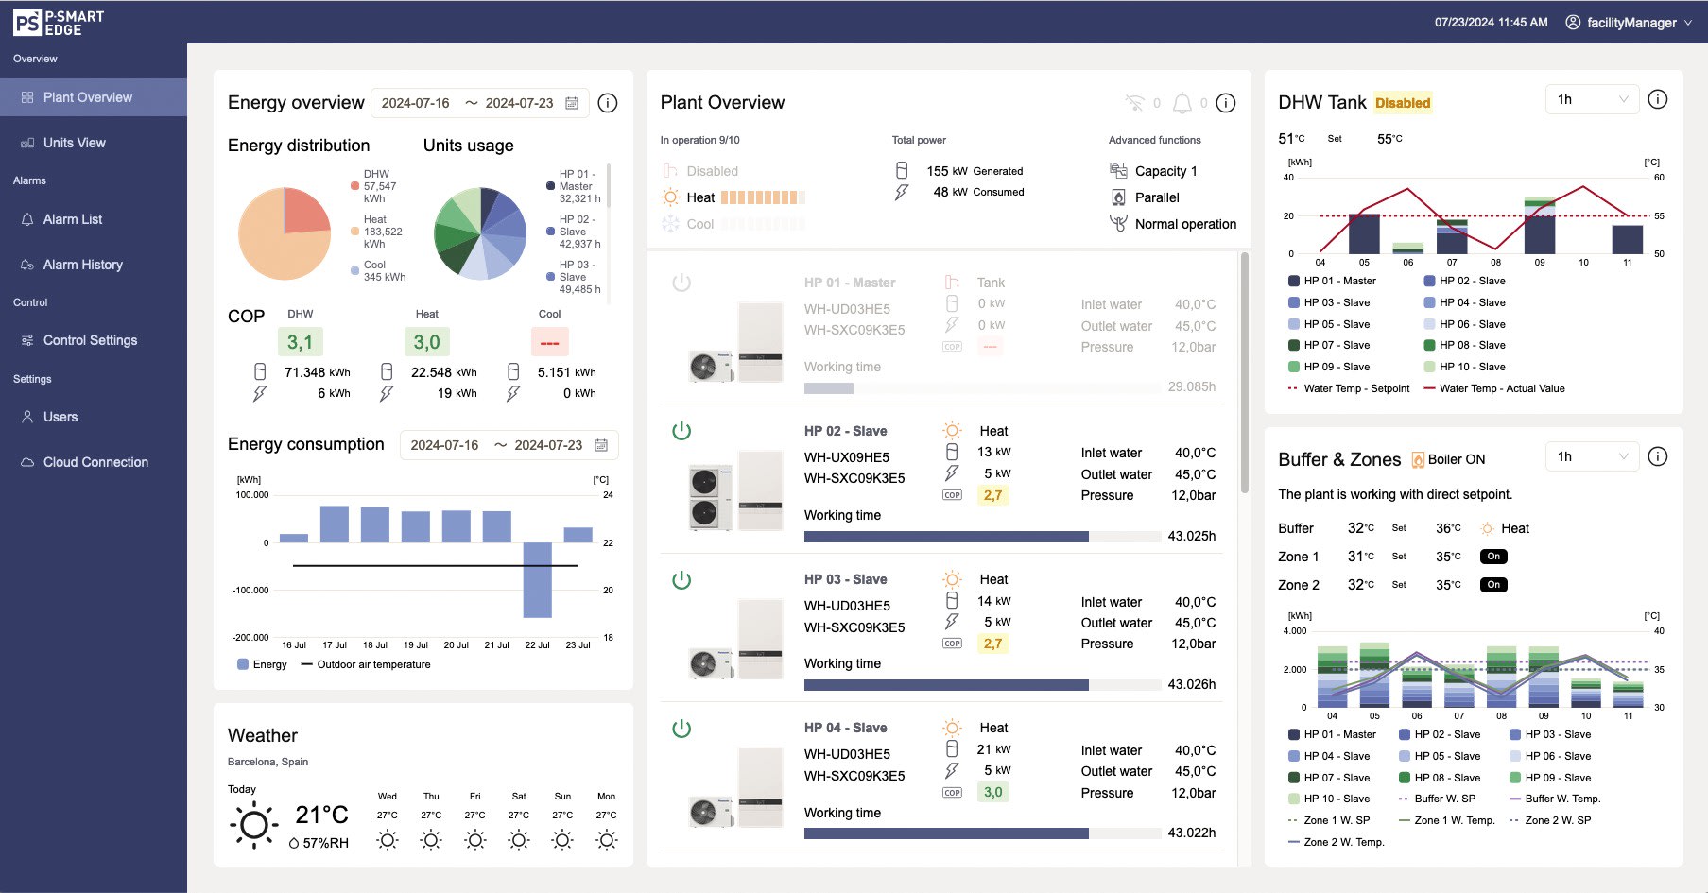Toggle the HP 02 - Slave power button
1708x893 pixels.
681,431
